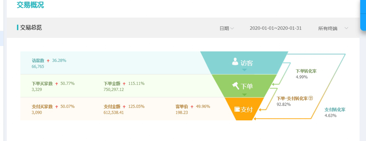366x141 pixels.
Task: Expand the 所有终端 terminal dropdown
Action: [x=333, y=28]
